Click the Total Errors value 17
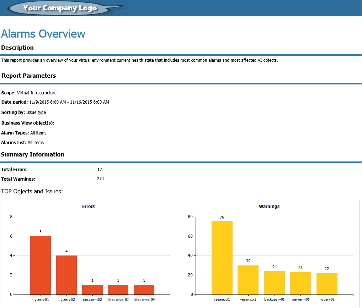 point(100,170)
